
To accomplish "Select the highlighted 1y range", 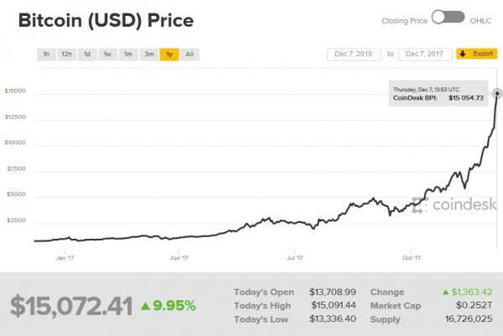I will pos(169,54).
